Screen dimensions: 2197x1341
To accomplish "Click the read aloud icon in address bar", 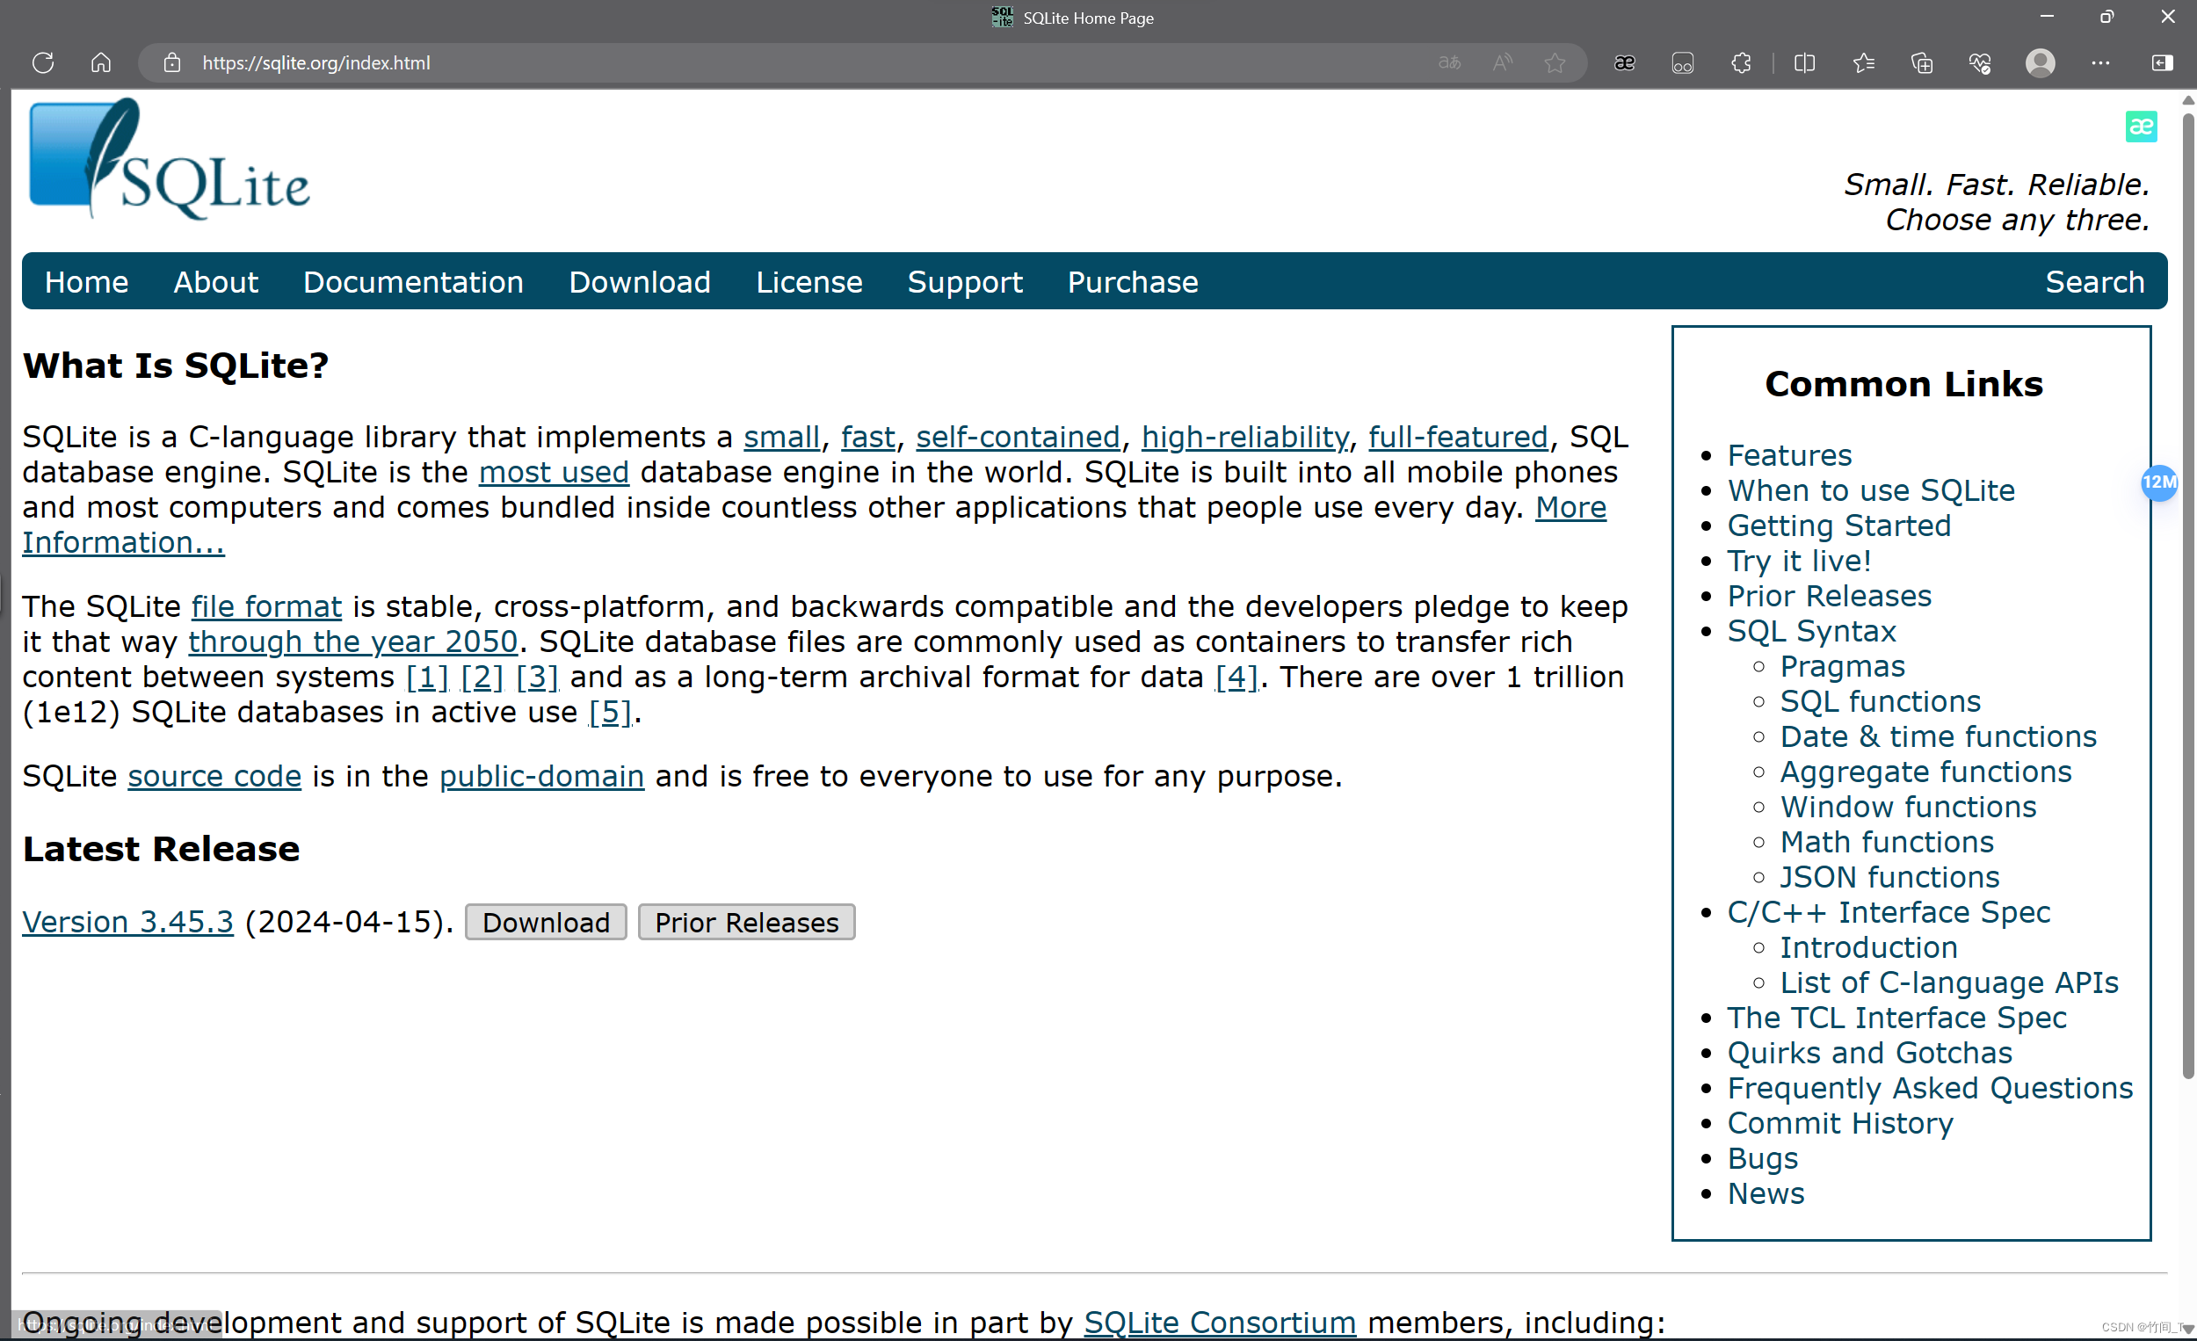I will coord(1503,62).
